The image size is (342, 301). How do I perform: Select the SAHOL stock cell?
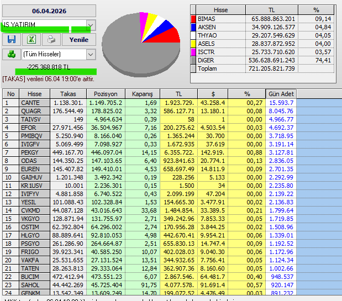point(34,285)
